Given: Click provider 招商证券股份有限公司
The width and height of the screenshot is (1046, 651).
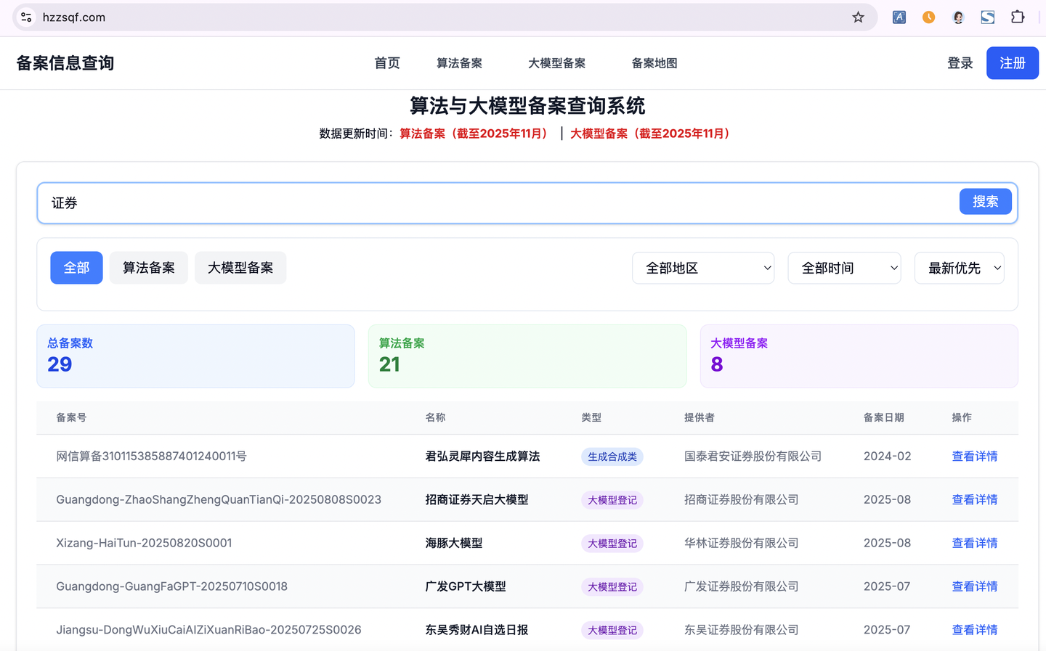Looking at the screenshot, I should pyautogui.click(x=741, y=500).
